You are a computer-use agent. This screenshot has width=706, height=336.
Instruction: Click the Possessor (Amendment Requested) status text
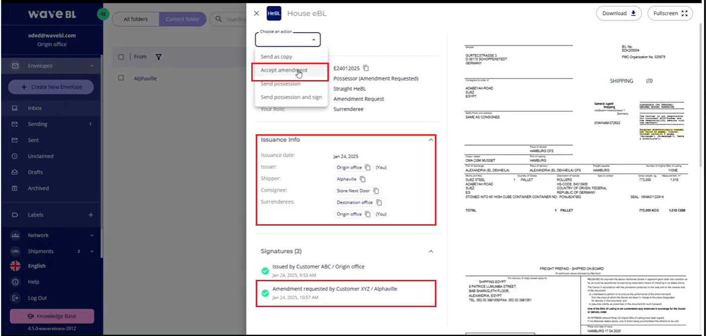coord(376,79)
